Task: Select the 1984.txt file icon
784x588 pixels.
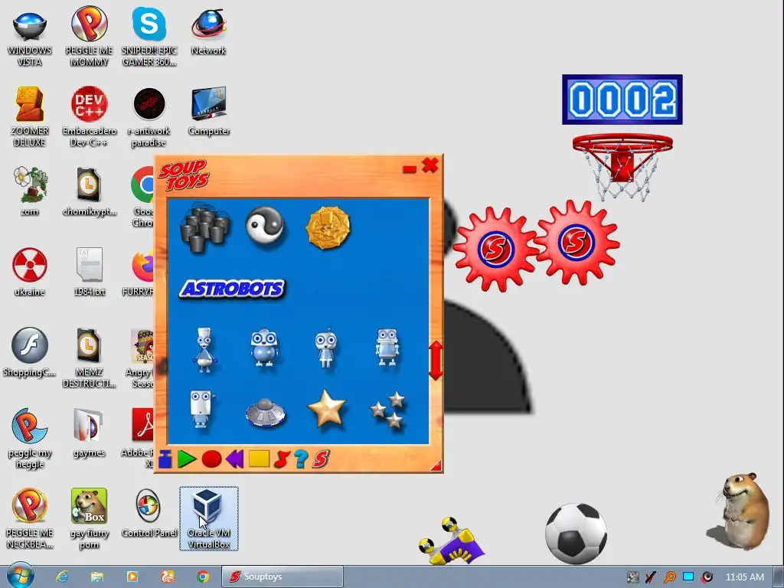Action: pos(89,272)
